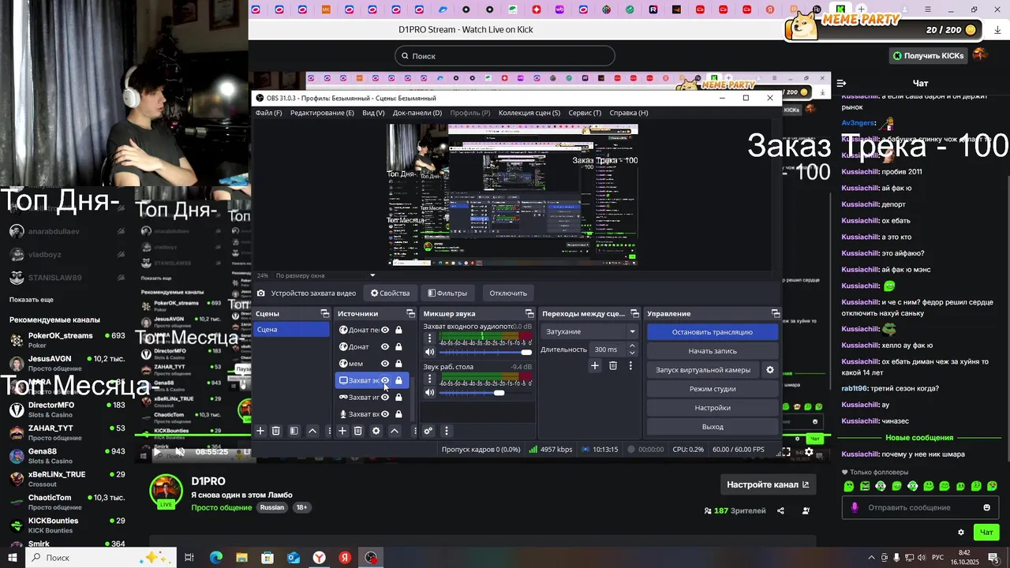This screenshot has height=568, width=1010.
Task: Unlock the мем source
Action: coord(398,364)
